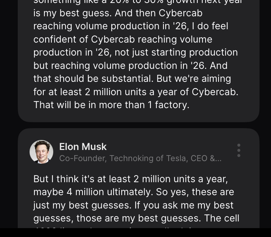Tap the line "guesses, those are my best guesses. The cell"
The width and height of the screenshot is (271, 237).
tap(136, 218)
